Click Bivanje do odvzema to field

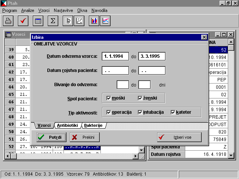pyautogui.click(x=145, y=85)
